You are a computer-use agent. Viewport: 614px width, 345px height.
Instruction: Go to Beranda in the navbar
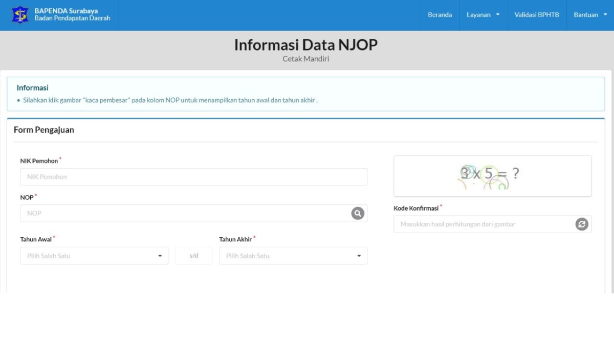pyautogui.click(x=440, y=15)
